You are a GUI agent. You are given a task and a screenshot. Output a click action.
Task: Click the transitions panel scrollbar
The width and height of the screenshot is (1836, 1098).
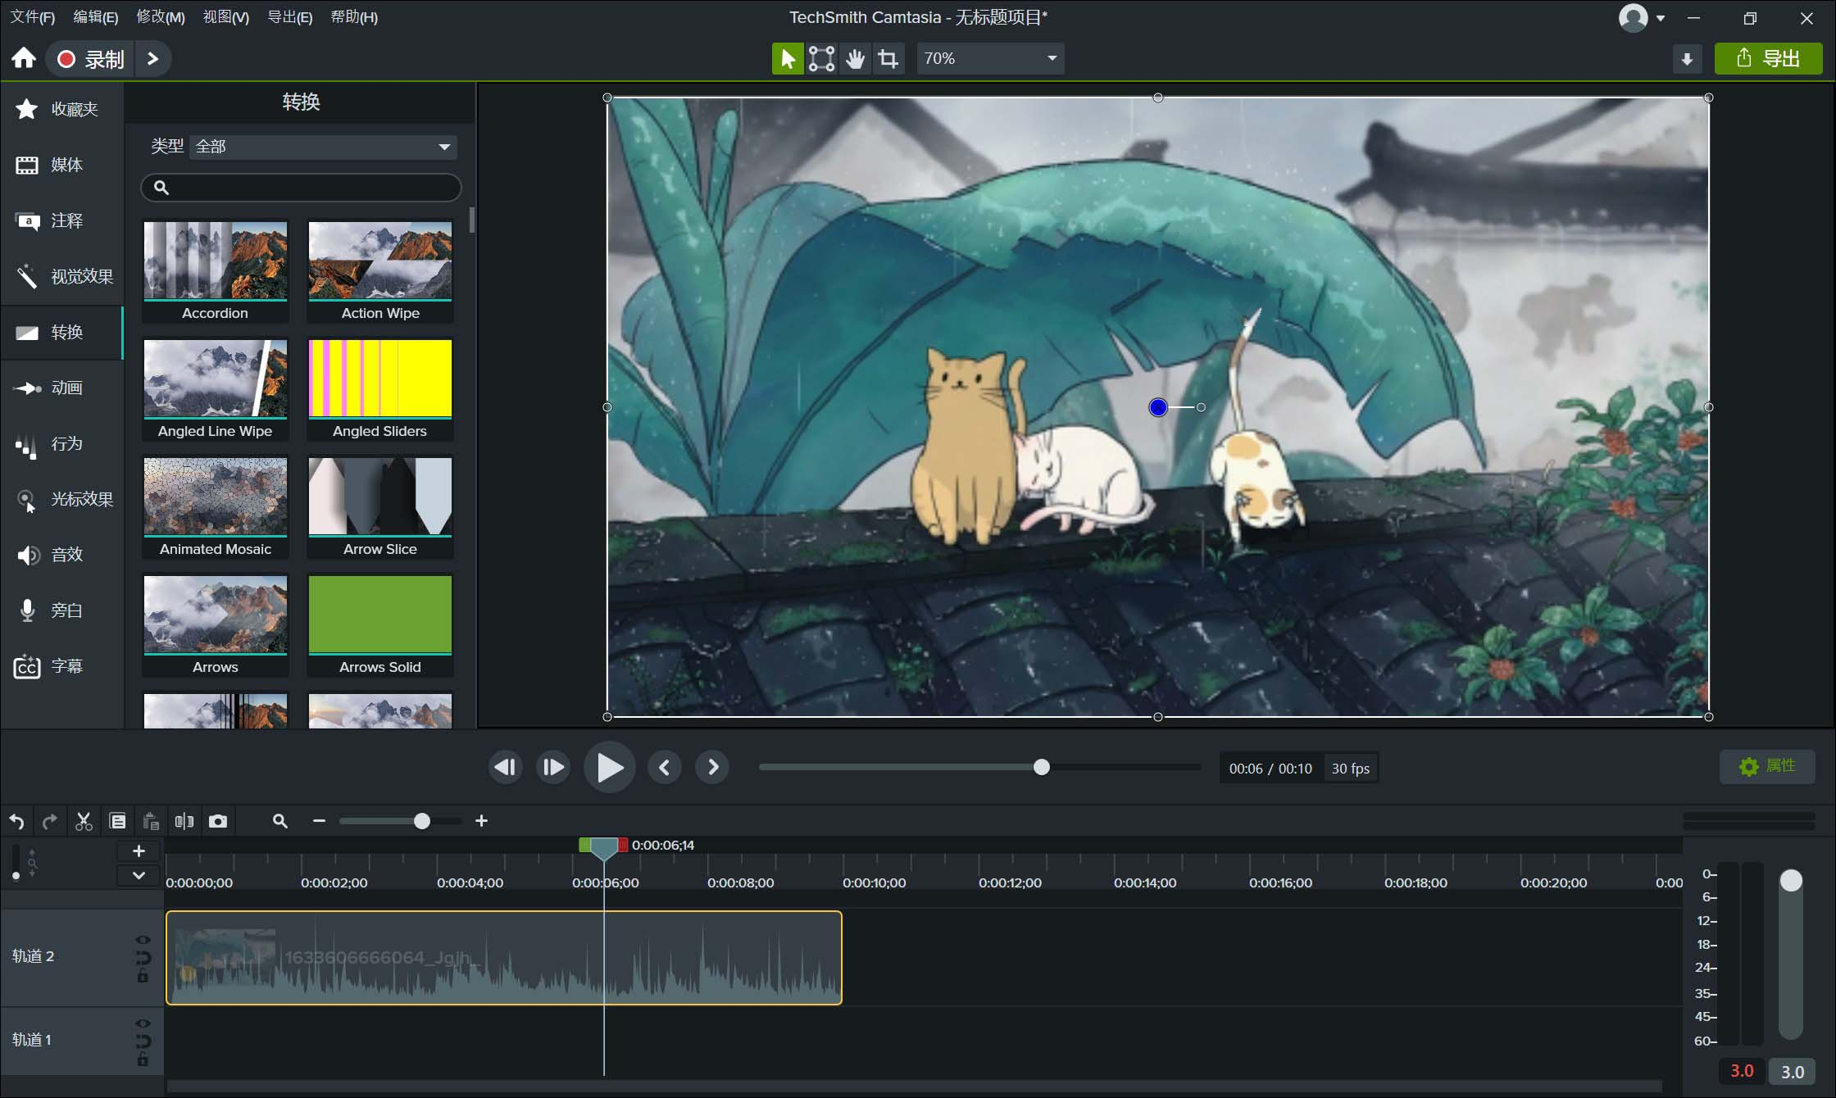[472, 220]
